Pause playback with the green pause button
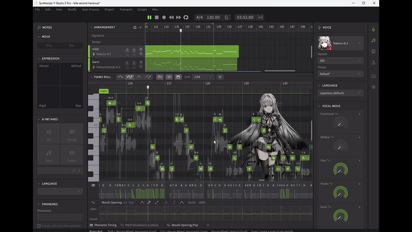Image resolution: width=412 pixels, height=232 pixels. coord(149,17)
